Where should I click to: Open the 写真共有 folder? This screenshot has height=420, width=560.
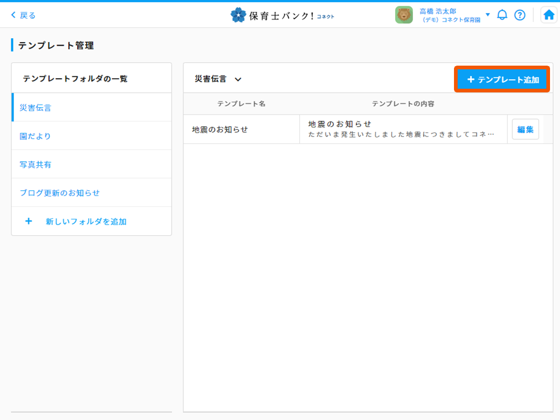pyautogui.click(x=36, y=164)
